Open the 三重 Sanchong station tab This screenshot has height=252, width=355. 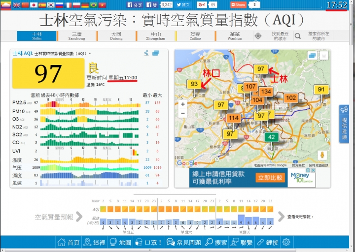(x=77, y=36)
